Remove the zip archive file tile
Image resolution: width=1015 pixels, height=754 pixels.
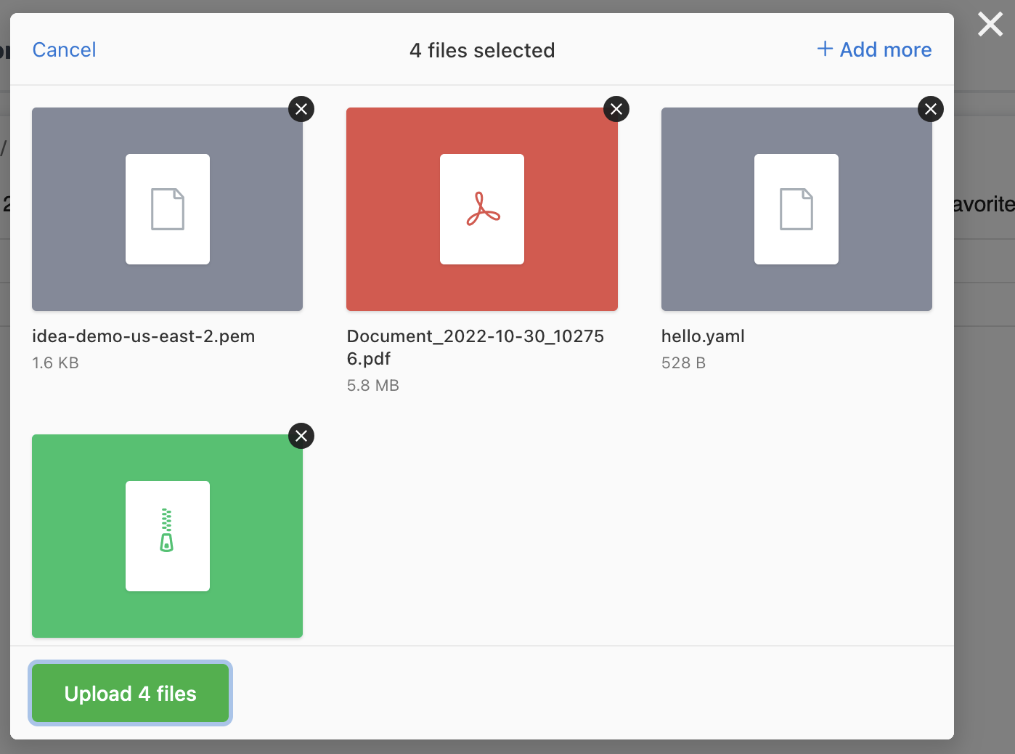(x=301, y=436)
